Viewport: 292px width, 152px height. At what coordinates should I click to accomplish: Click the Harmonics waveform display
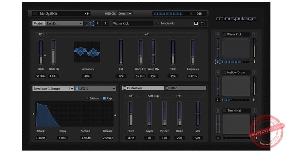(87, 52)
